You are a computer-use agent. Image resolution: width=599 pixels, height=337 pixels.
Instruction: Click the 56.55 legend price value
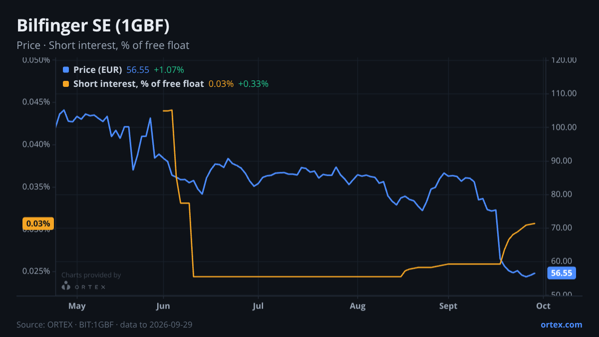(138, 70)
